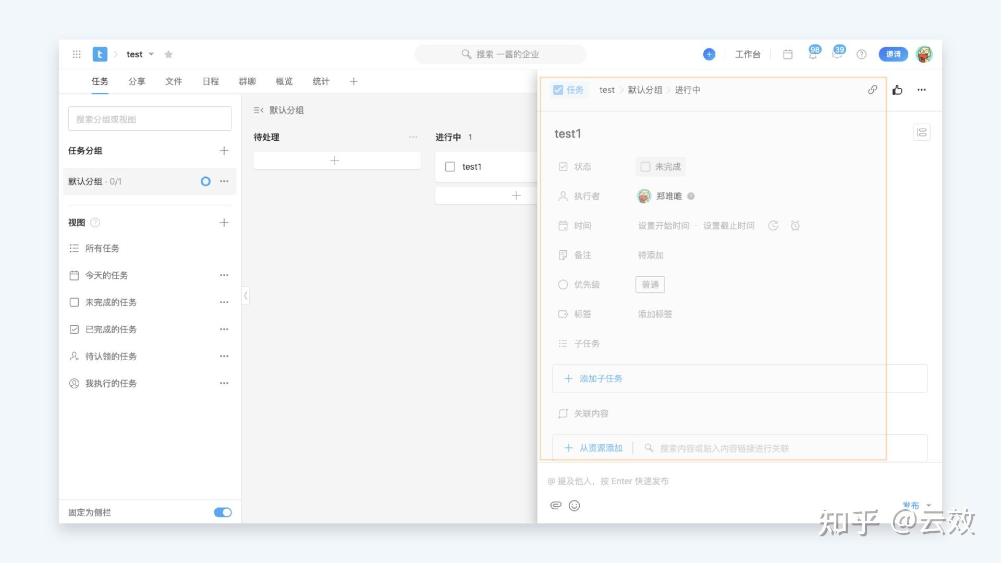The image size is (1001, 563).
Task: Click the thumbs-up like icon
Action: (x=897, y=90)
